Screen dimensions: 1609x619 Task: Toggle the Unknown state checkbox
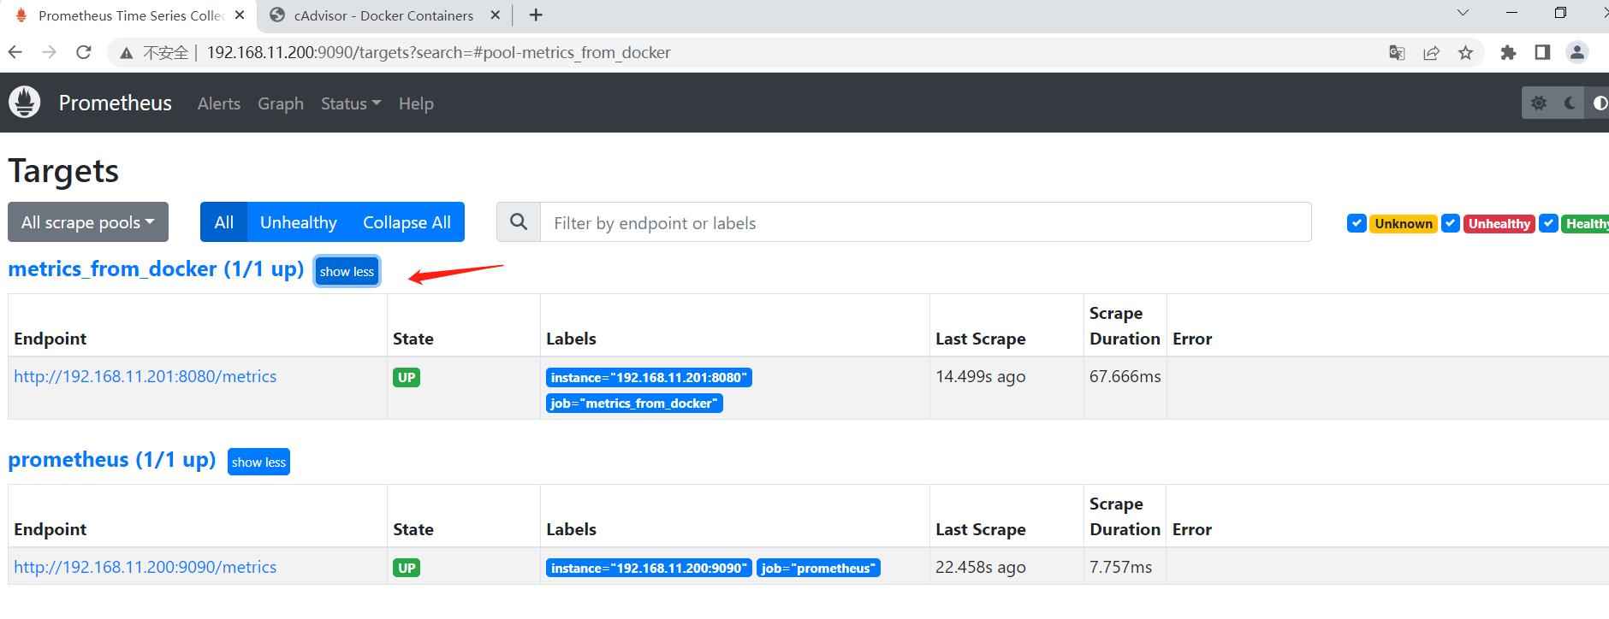tap(1357, 223)
